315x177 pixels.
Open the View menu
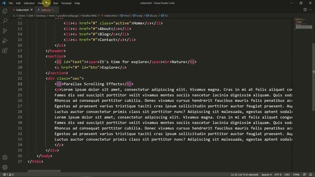pos(40,3)
